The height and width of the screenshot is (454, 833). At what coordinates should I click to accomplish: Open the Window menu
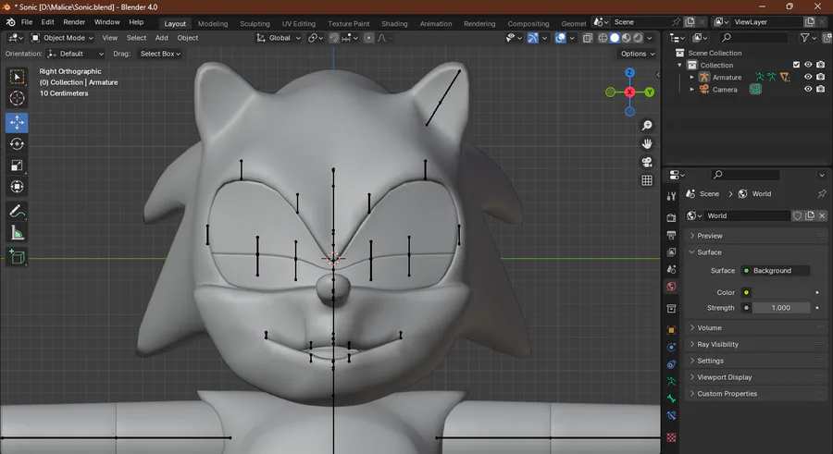coord(106,22)
